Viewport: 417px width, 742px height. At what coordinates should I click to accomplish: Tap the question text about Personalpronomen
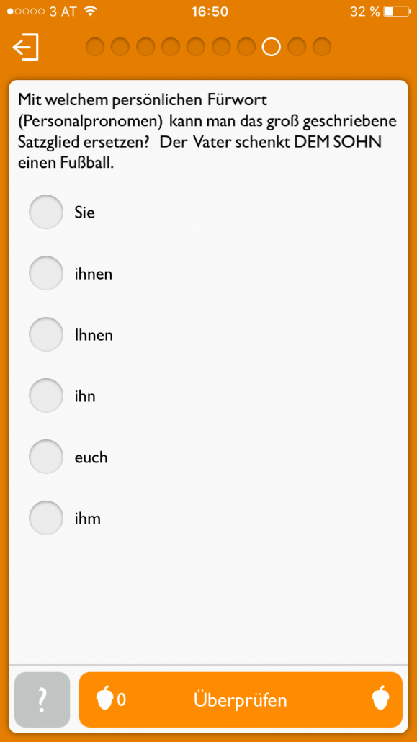(x=207, y=132)
